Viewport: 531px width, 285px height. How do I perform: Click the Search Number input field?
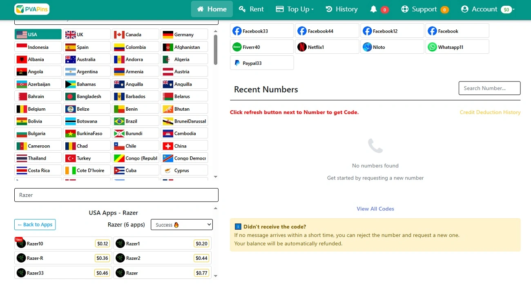[x=489, y=88]
